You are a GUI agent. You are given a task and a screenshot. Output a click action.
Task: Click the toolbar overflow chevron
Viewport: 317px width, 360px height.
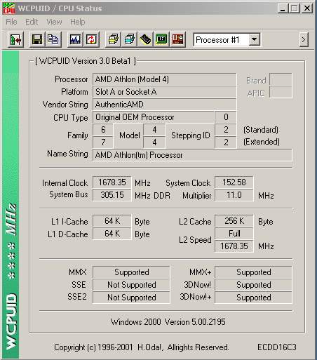[x=304, y=39]
